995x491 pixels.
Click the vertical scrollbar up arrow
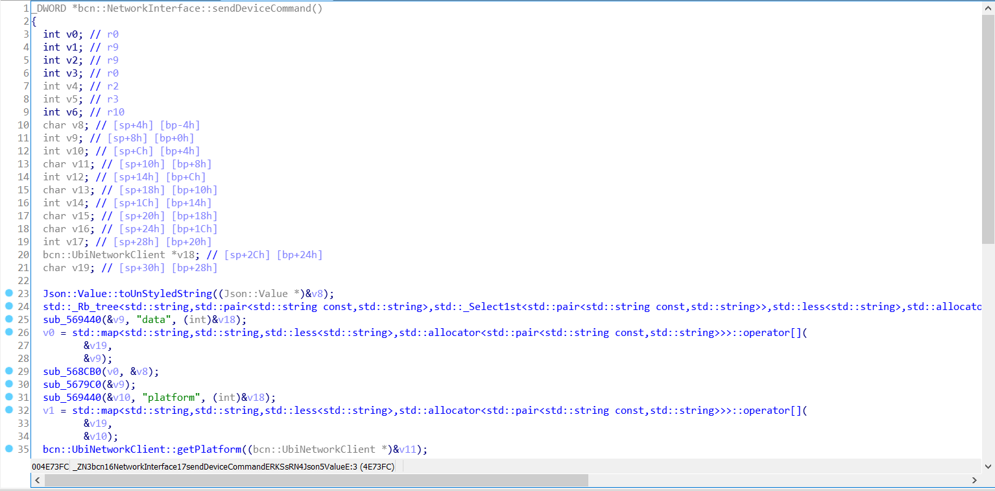[x=988, y=8]
